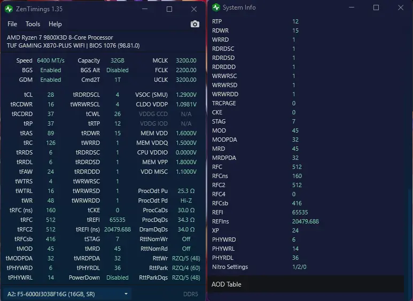Select the VSOC (SMU) voltage 1.2900V
Image resolution: width=413 pixels, height=301 pixels.
coord(186,95)
